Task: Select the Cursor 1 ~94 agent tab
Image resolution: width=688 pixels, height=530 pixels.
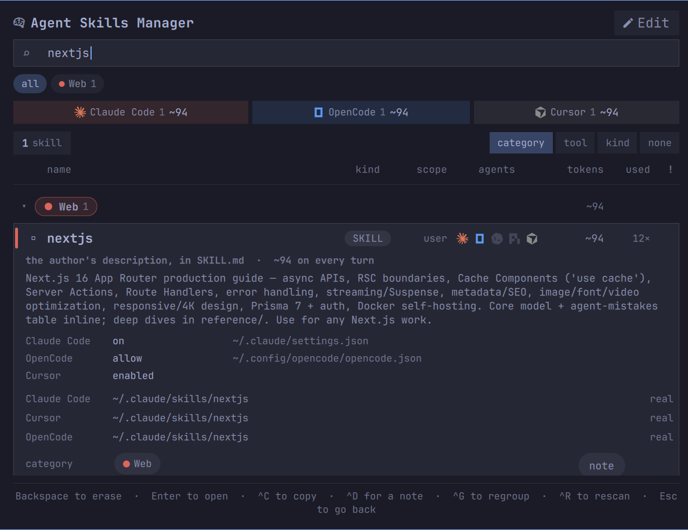Action: [x=577, y=112]
